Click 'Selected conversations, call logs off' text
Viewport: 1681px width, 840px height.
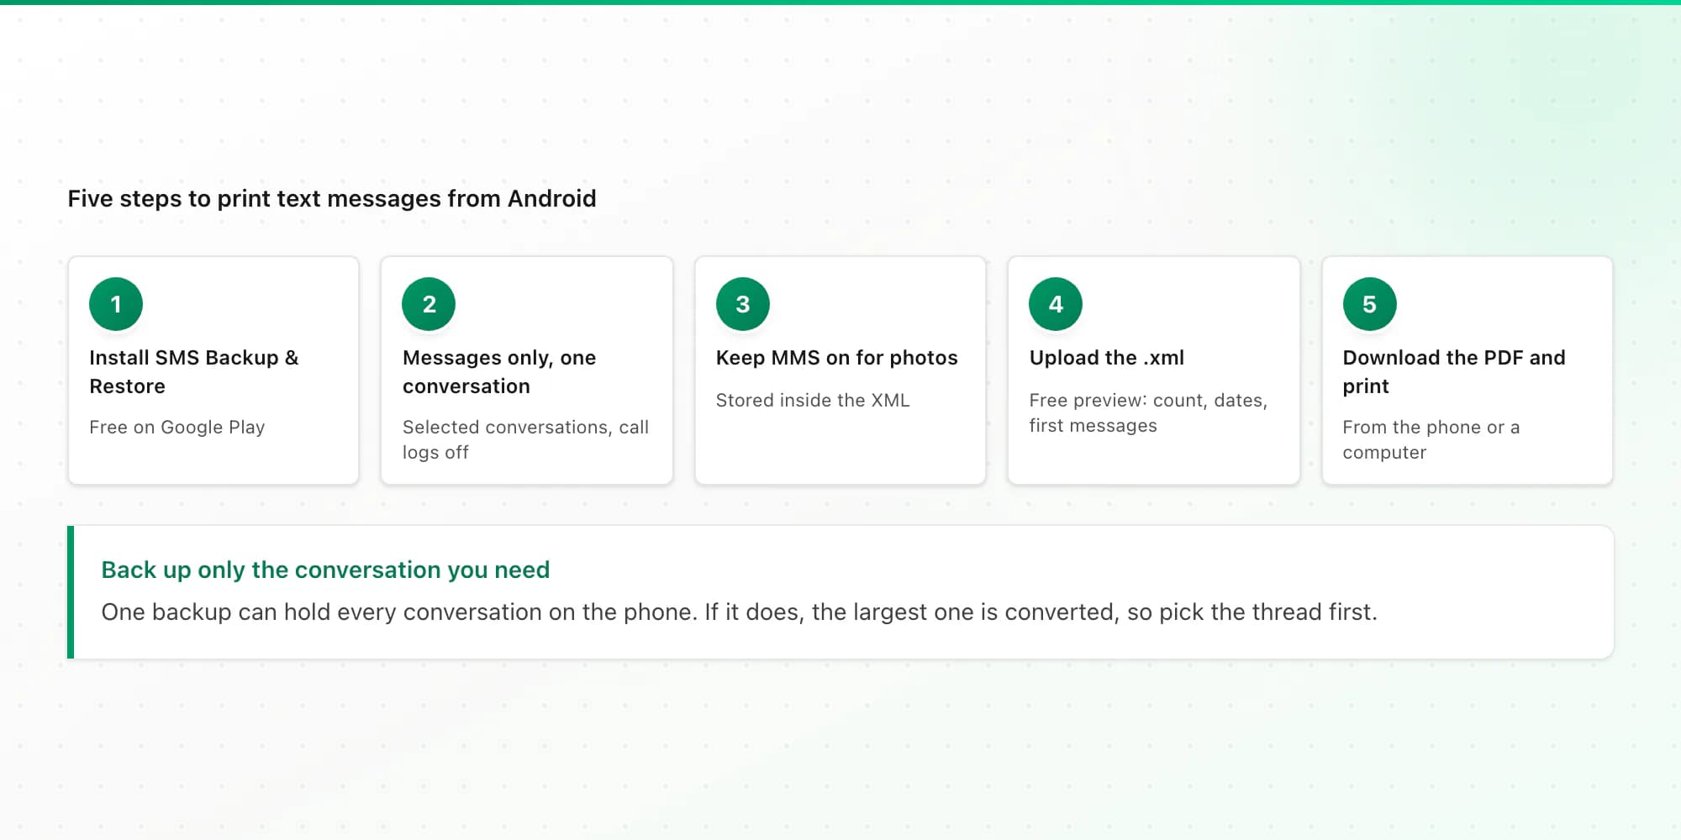(x=525, y=440)
